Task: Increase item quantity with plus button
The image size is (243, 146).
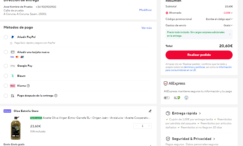Action: (x=149, y=126)
